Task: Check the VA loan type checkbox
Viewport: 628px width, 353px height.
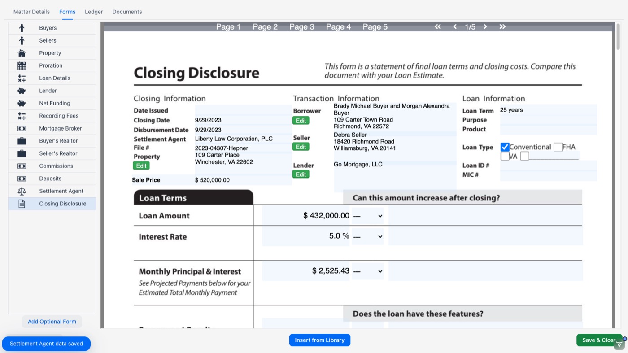Action: [x=505, y=156]
